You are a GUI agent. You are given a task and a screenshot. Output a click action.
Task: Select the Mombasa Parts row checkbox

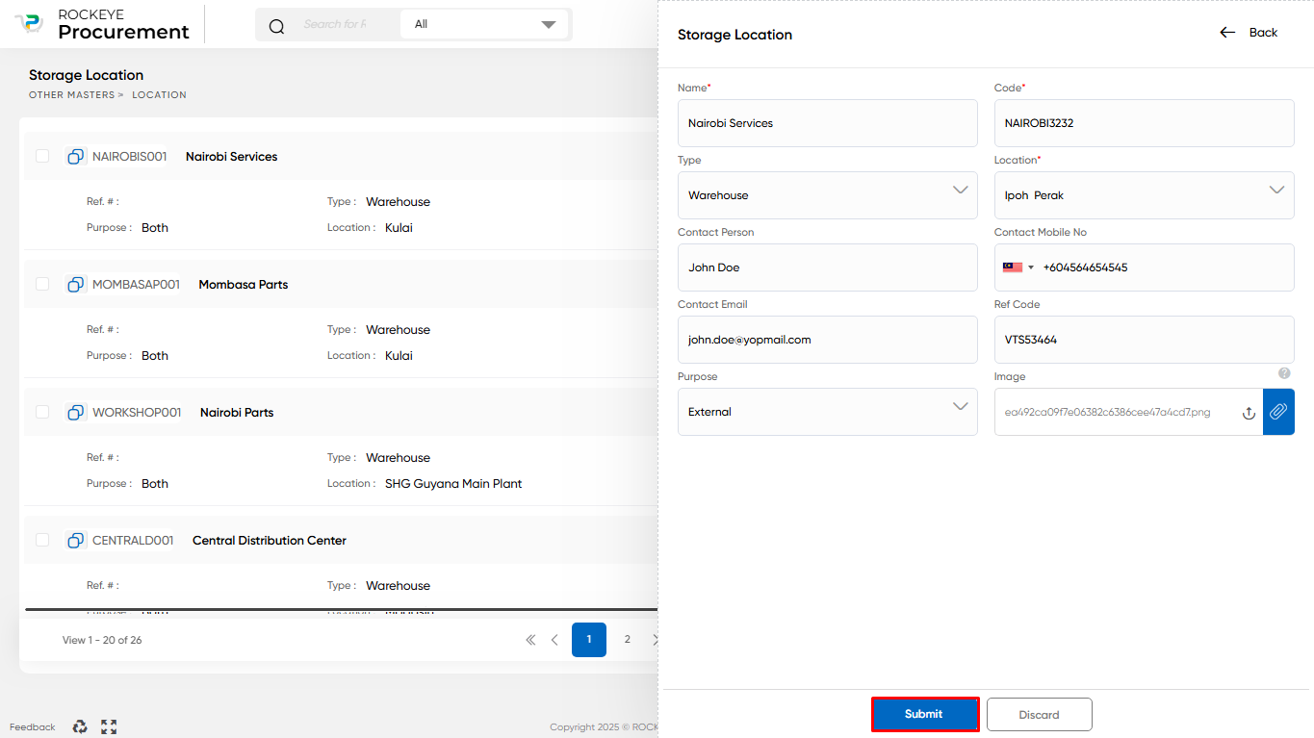[x=42, y=284]
